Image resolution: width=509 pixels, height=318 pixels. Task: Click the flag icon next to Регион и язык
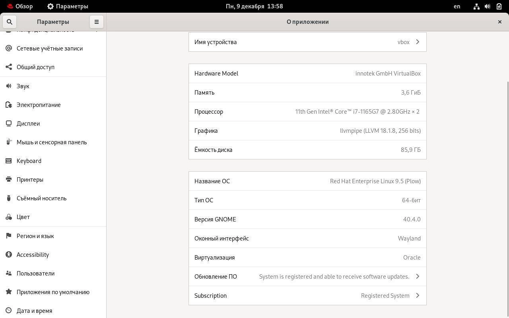tap(9, 236)
